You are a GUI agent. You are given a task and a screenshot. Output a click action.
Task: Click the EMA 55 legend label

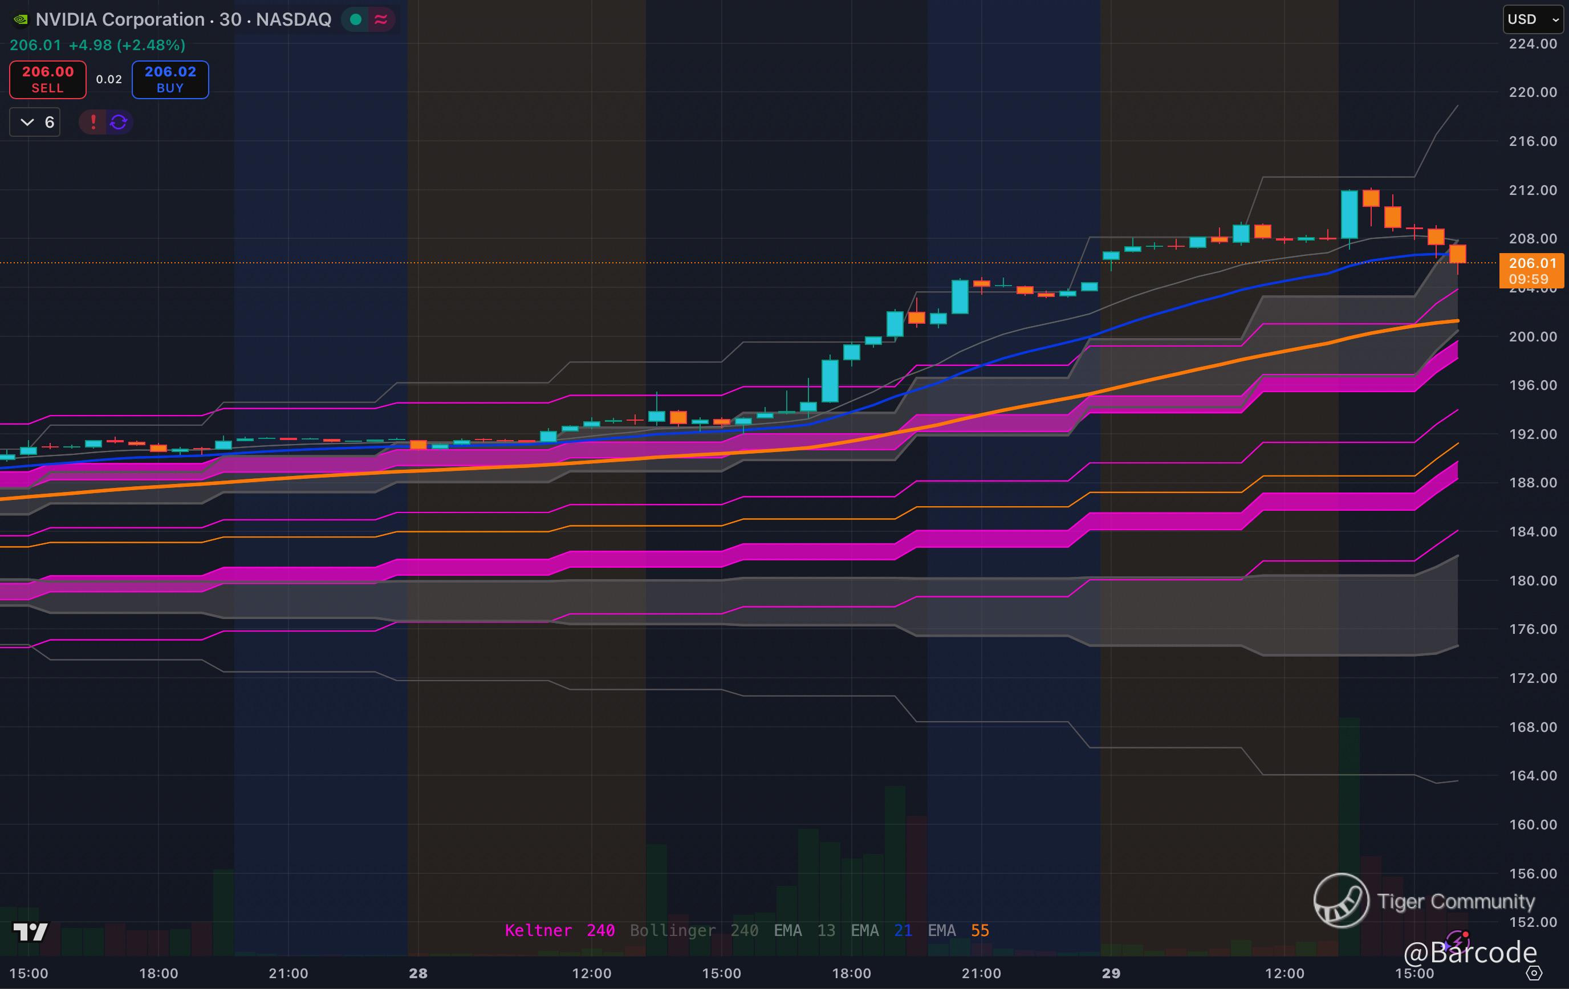958,930
